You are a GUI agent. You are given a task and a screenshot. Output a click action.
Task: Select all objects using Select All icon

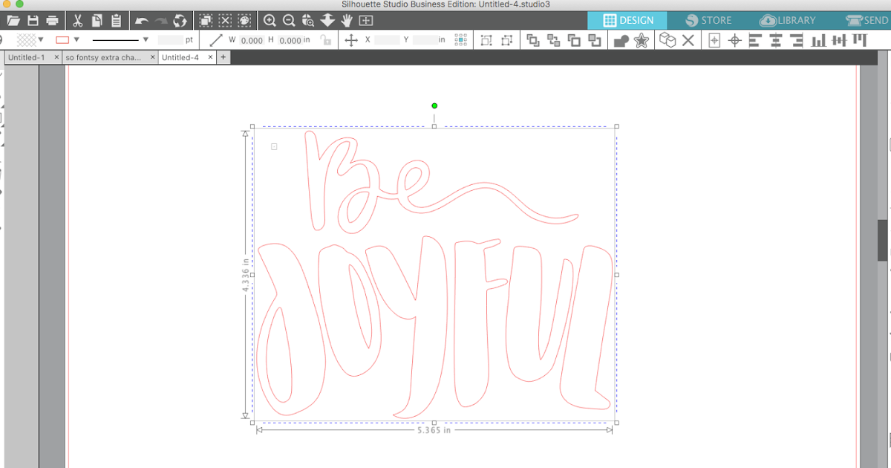coord(206,21)
